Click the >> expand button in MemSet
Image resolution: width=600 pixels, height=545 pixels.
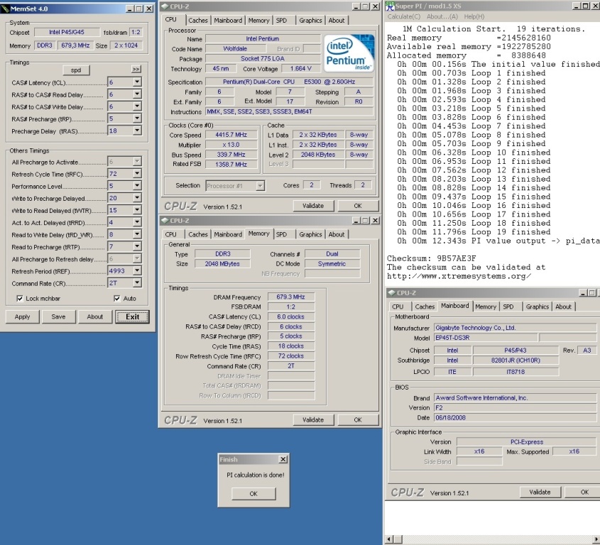(136, 70)
